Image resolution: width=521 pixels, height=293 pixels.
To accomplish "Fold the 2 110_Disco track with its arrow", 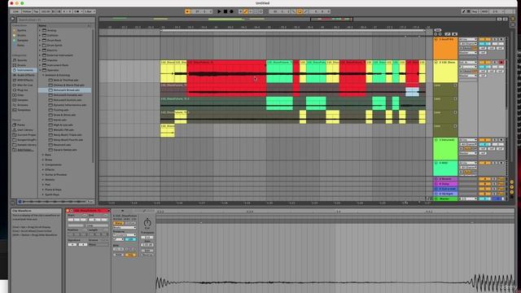I will tap(436, 63).
